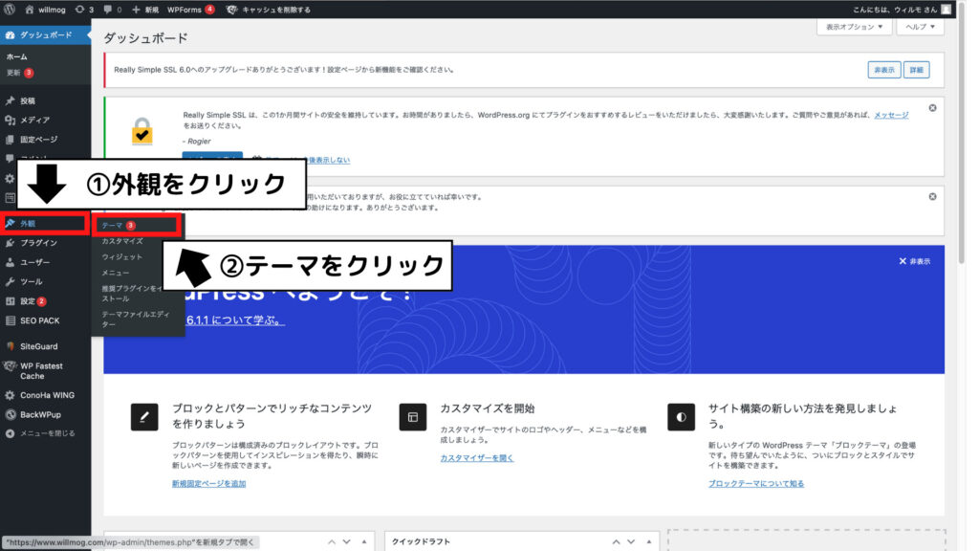This screenshot has width=979, height=551.
Task: Click the customize layout icon tile
Action: pyautogui.click(x=413, y=417)
